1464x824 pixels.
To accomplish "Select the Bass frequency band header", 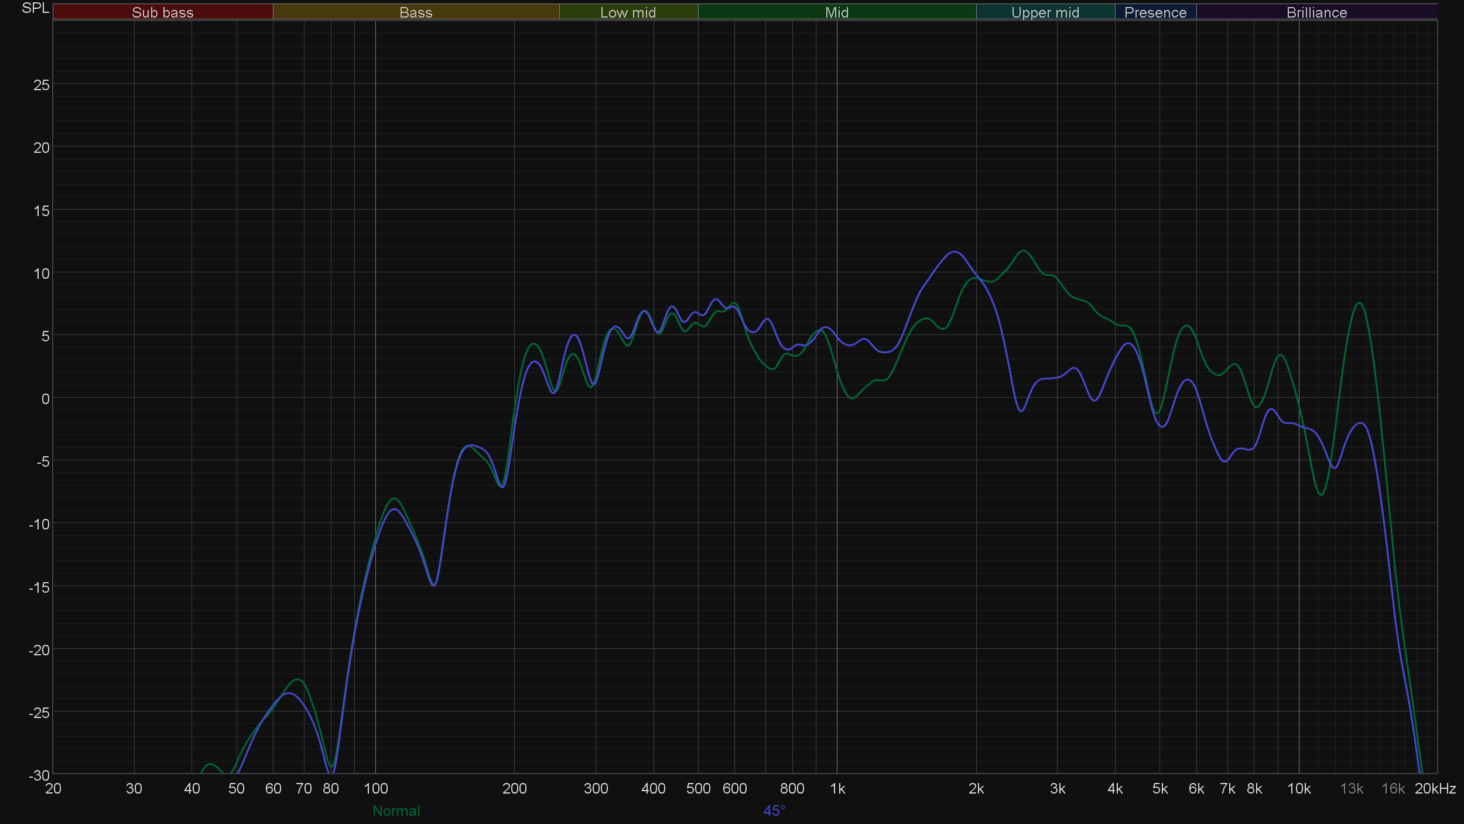I will pos(416,12).
